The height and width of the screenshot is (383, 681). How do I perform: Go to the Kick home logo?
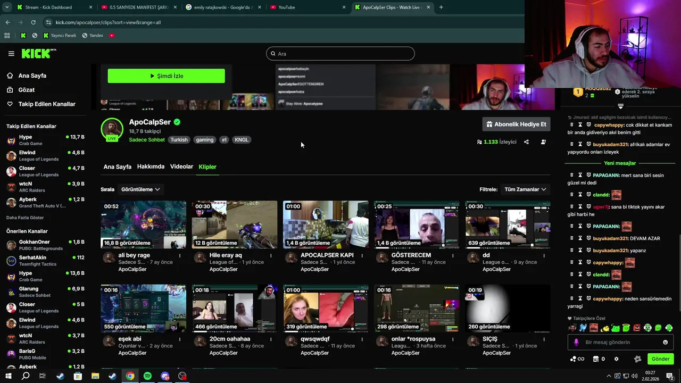(38, 53)
